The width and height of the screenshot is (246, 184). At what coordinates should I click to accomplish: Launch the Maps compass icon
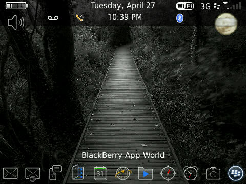pyautogui.click(x=168, y=173)
